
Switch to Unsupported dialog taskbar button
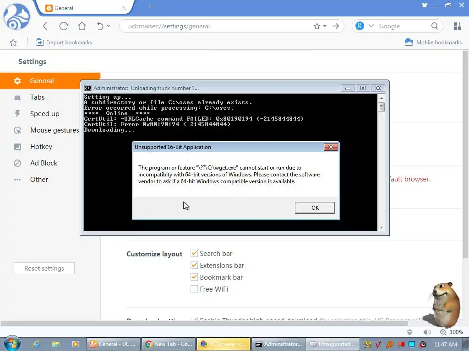pos(333,344)
